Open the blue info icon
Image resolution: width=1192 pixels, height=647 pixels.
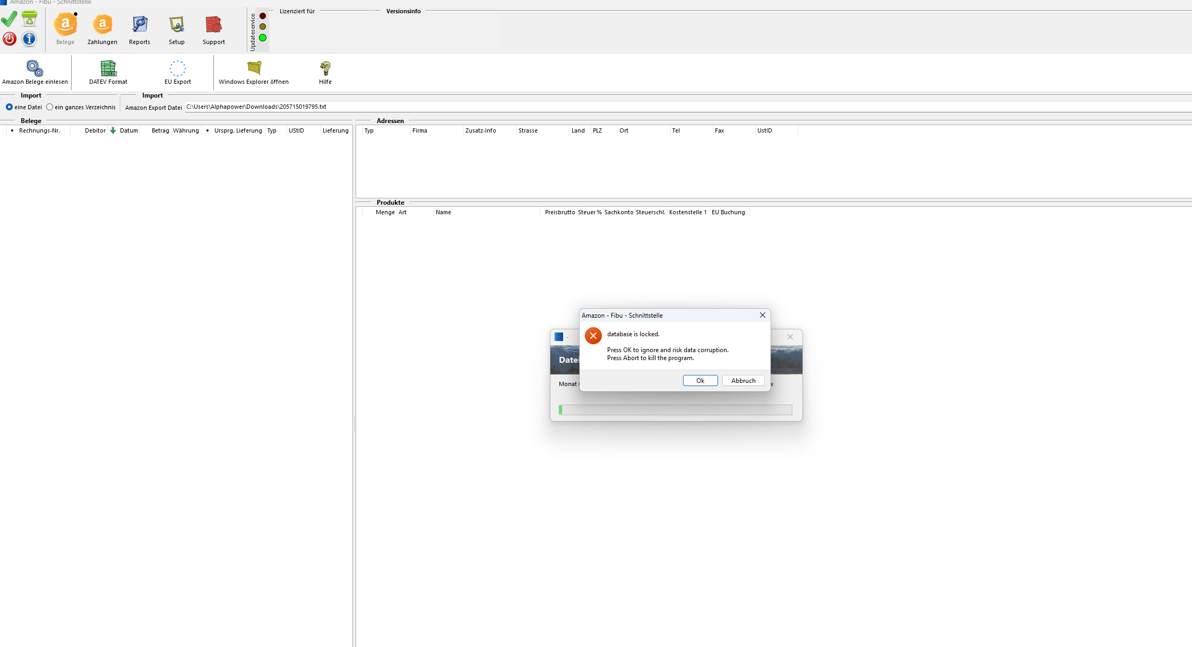[29, 39]
